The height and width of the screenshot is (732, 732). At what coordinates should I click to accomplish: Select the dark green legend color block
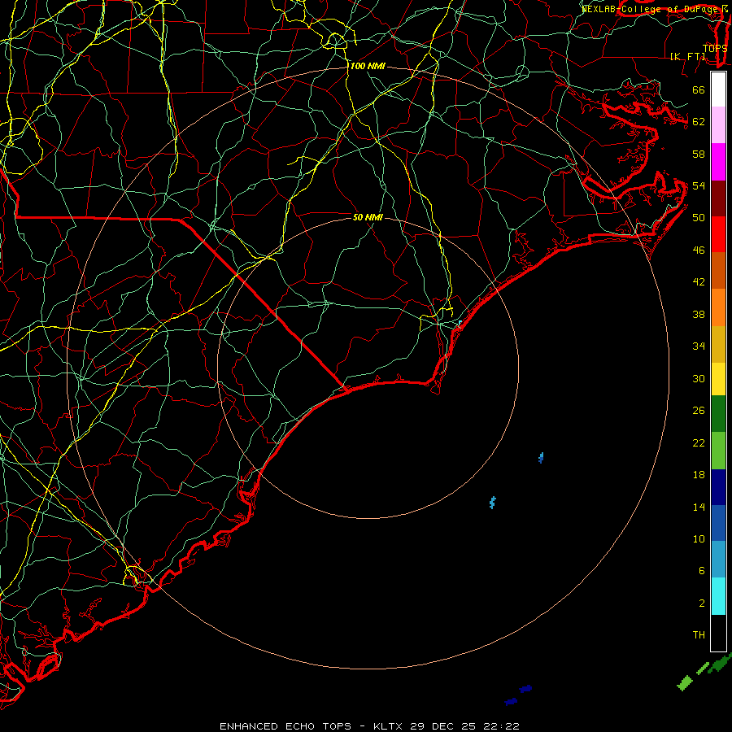(x=718, y=414)
